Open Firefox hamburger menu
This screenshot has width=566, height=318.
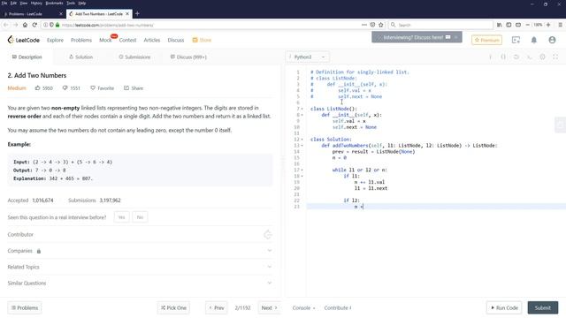point(560,25)
